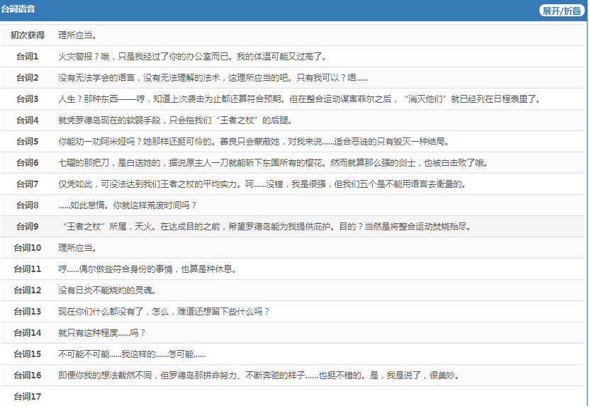
Task: Click the 台词6 line starting with 七曜的那把刀
Action: [272, 163]
